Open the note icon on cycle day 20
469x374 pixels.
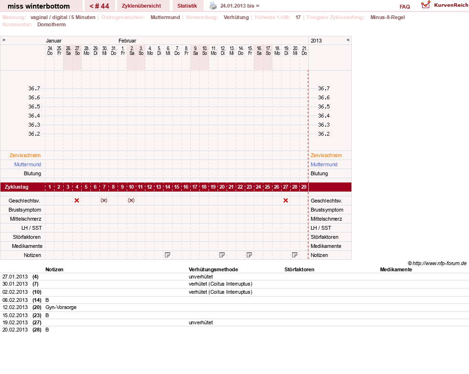click(x=222, y=255)
